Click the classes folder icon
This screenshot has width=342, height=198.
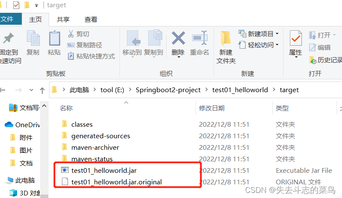click(x=64, y=124)
